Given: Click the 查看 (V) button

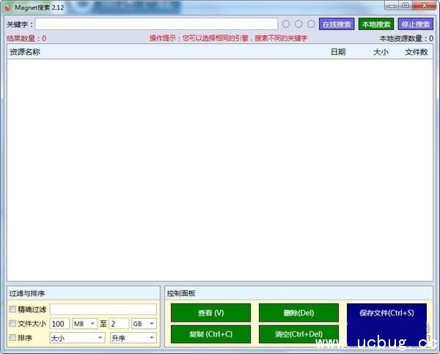Looking at the screenshot, I should coord(211,313).
